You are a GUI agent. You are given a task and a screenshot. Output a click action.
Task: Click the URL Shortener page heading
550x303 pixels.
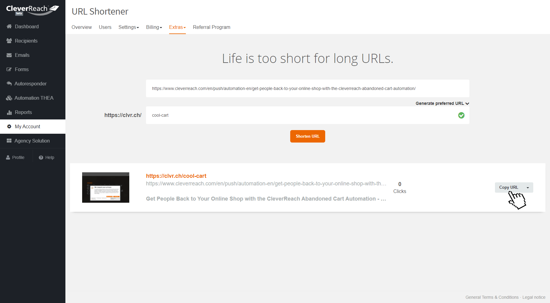coord(100,11)
